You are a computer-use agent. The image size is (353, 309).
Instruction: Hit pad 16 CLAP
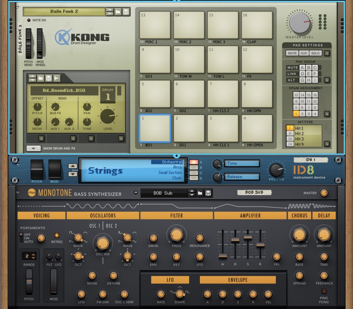pos(256,25)
